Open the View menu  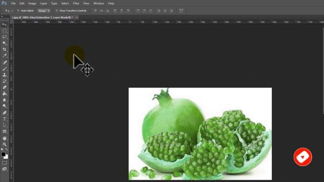click(x=86, y=4)
